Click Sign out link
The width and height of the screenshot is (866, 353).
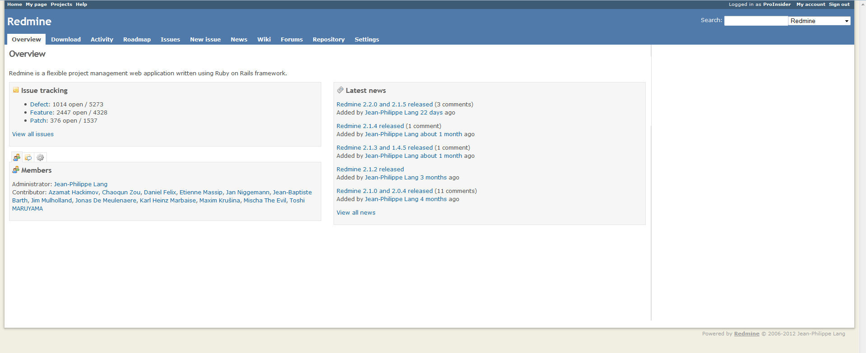839,4
